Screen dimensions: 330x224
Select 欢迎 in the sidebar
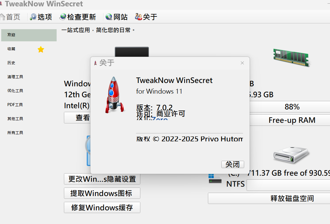[x=29, y=35]
